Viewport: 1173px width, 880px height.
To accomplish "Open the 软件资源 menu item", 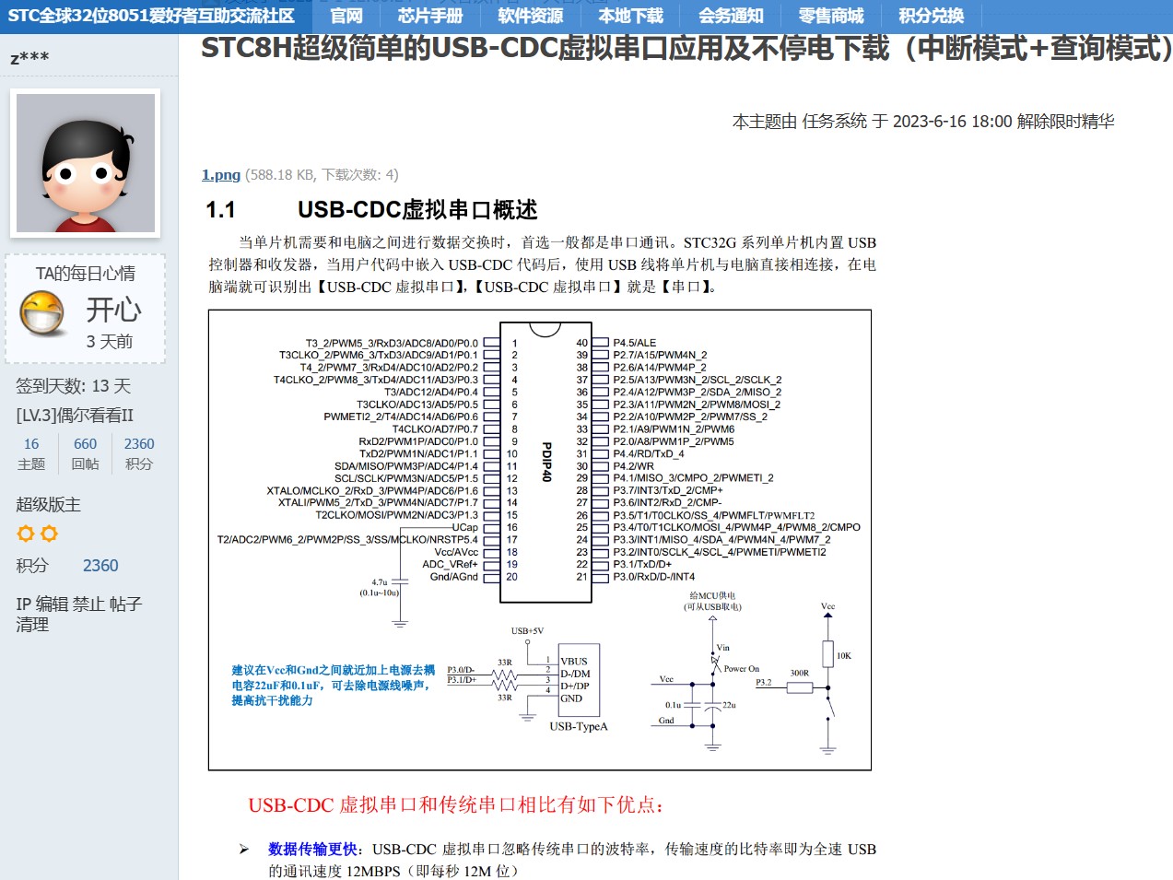I will pos(531,16).
